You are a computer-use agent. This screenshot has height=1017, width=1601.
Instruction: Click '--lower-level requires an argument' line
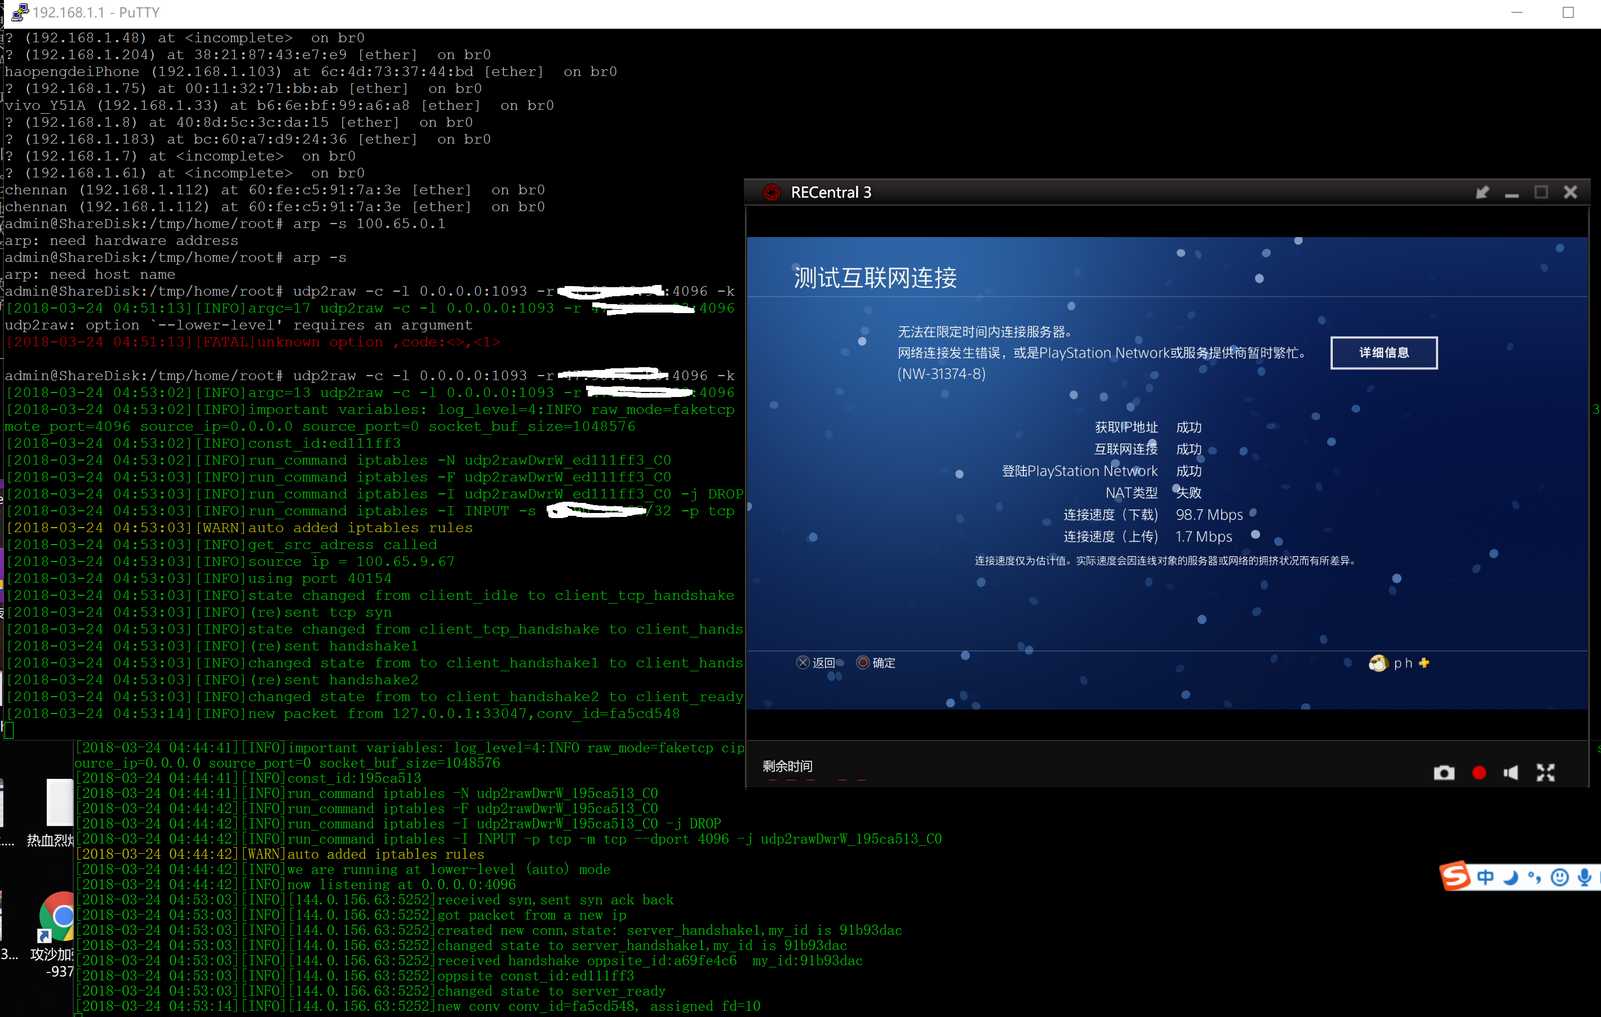click(x=239, y=325)
